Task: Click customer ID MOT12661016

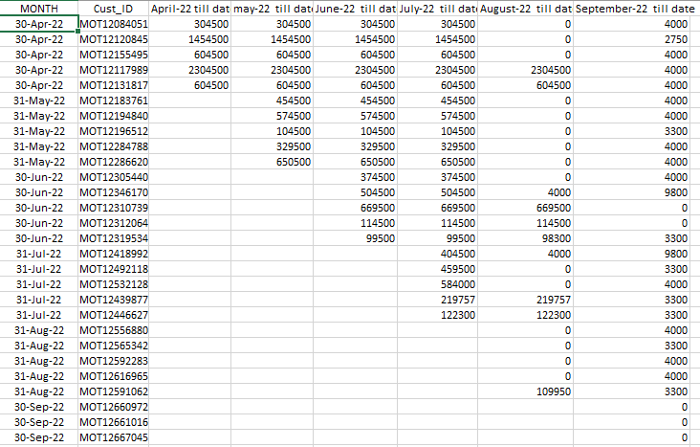Action: click(x=114, y=422)
